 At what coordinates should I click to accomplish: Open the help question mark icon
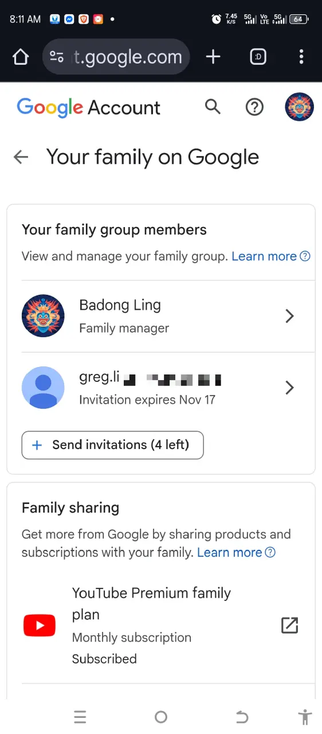254,107
